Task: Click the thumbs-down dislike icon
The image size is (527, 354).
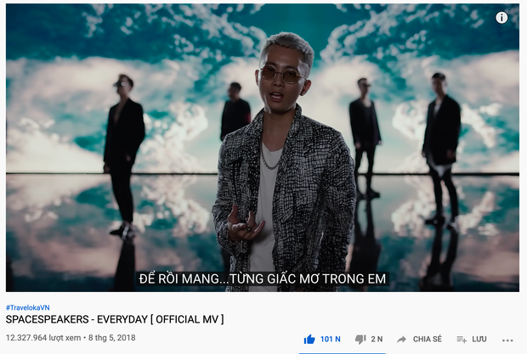Action: click(360, 340)
